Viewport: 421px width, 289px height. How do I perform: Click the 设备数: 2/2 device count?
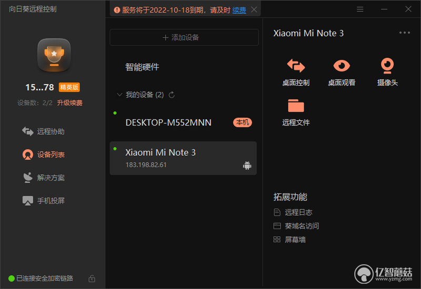(x=35, y=103)
